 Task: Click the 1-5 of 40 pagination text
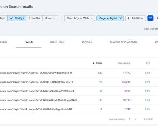[x=148, y=119]
